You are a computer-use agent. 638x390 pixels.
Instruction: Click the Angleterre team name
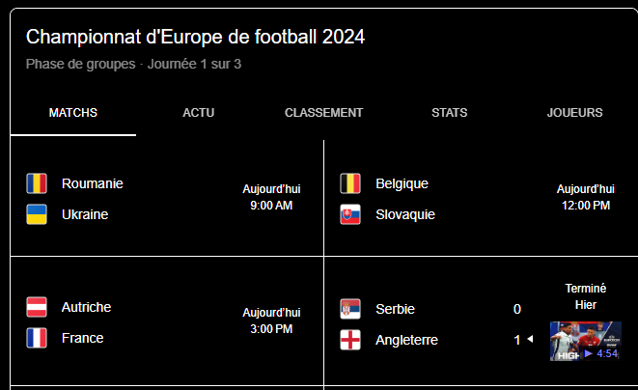pyautogui.click(x=406, y=340)
